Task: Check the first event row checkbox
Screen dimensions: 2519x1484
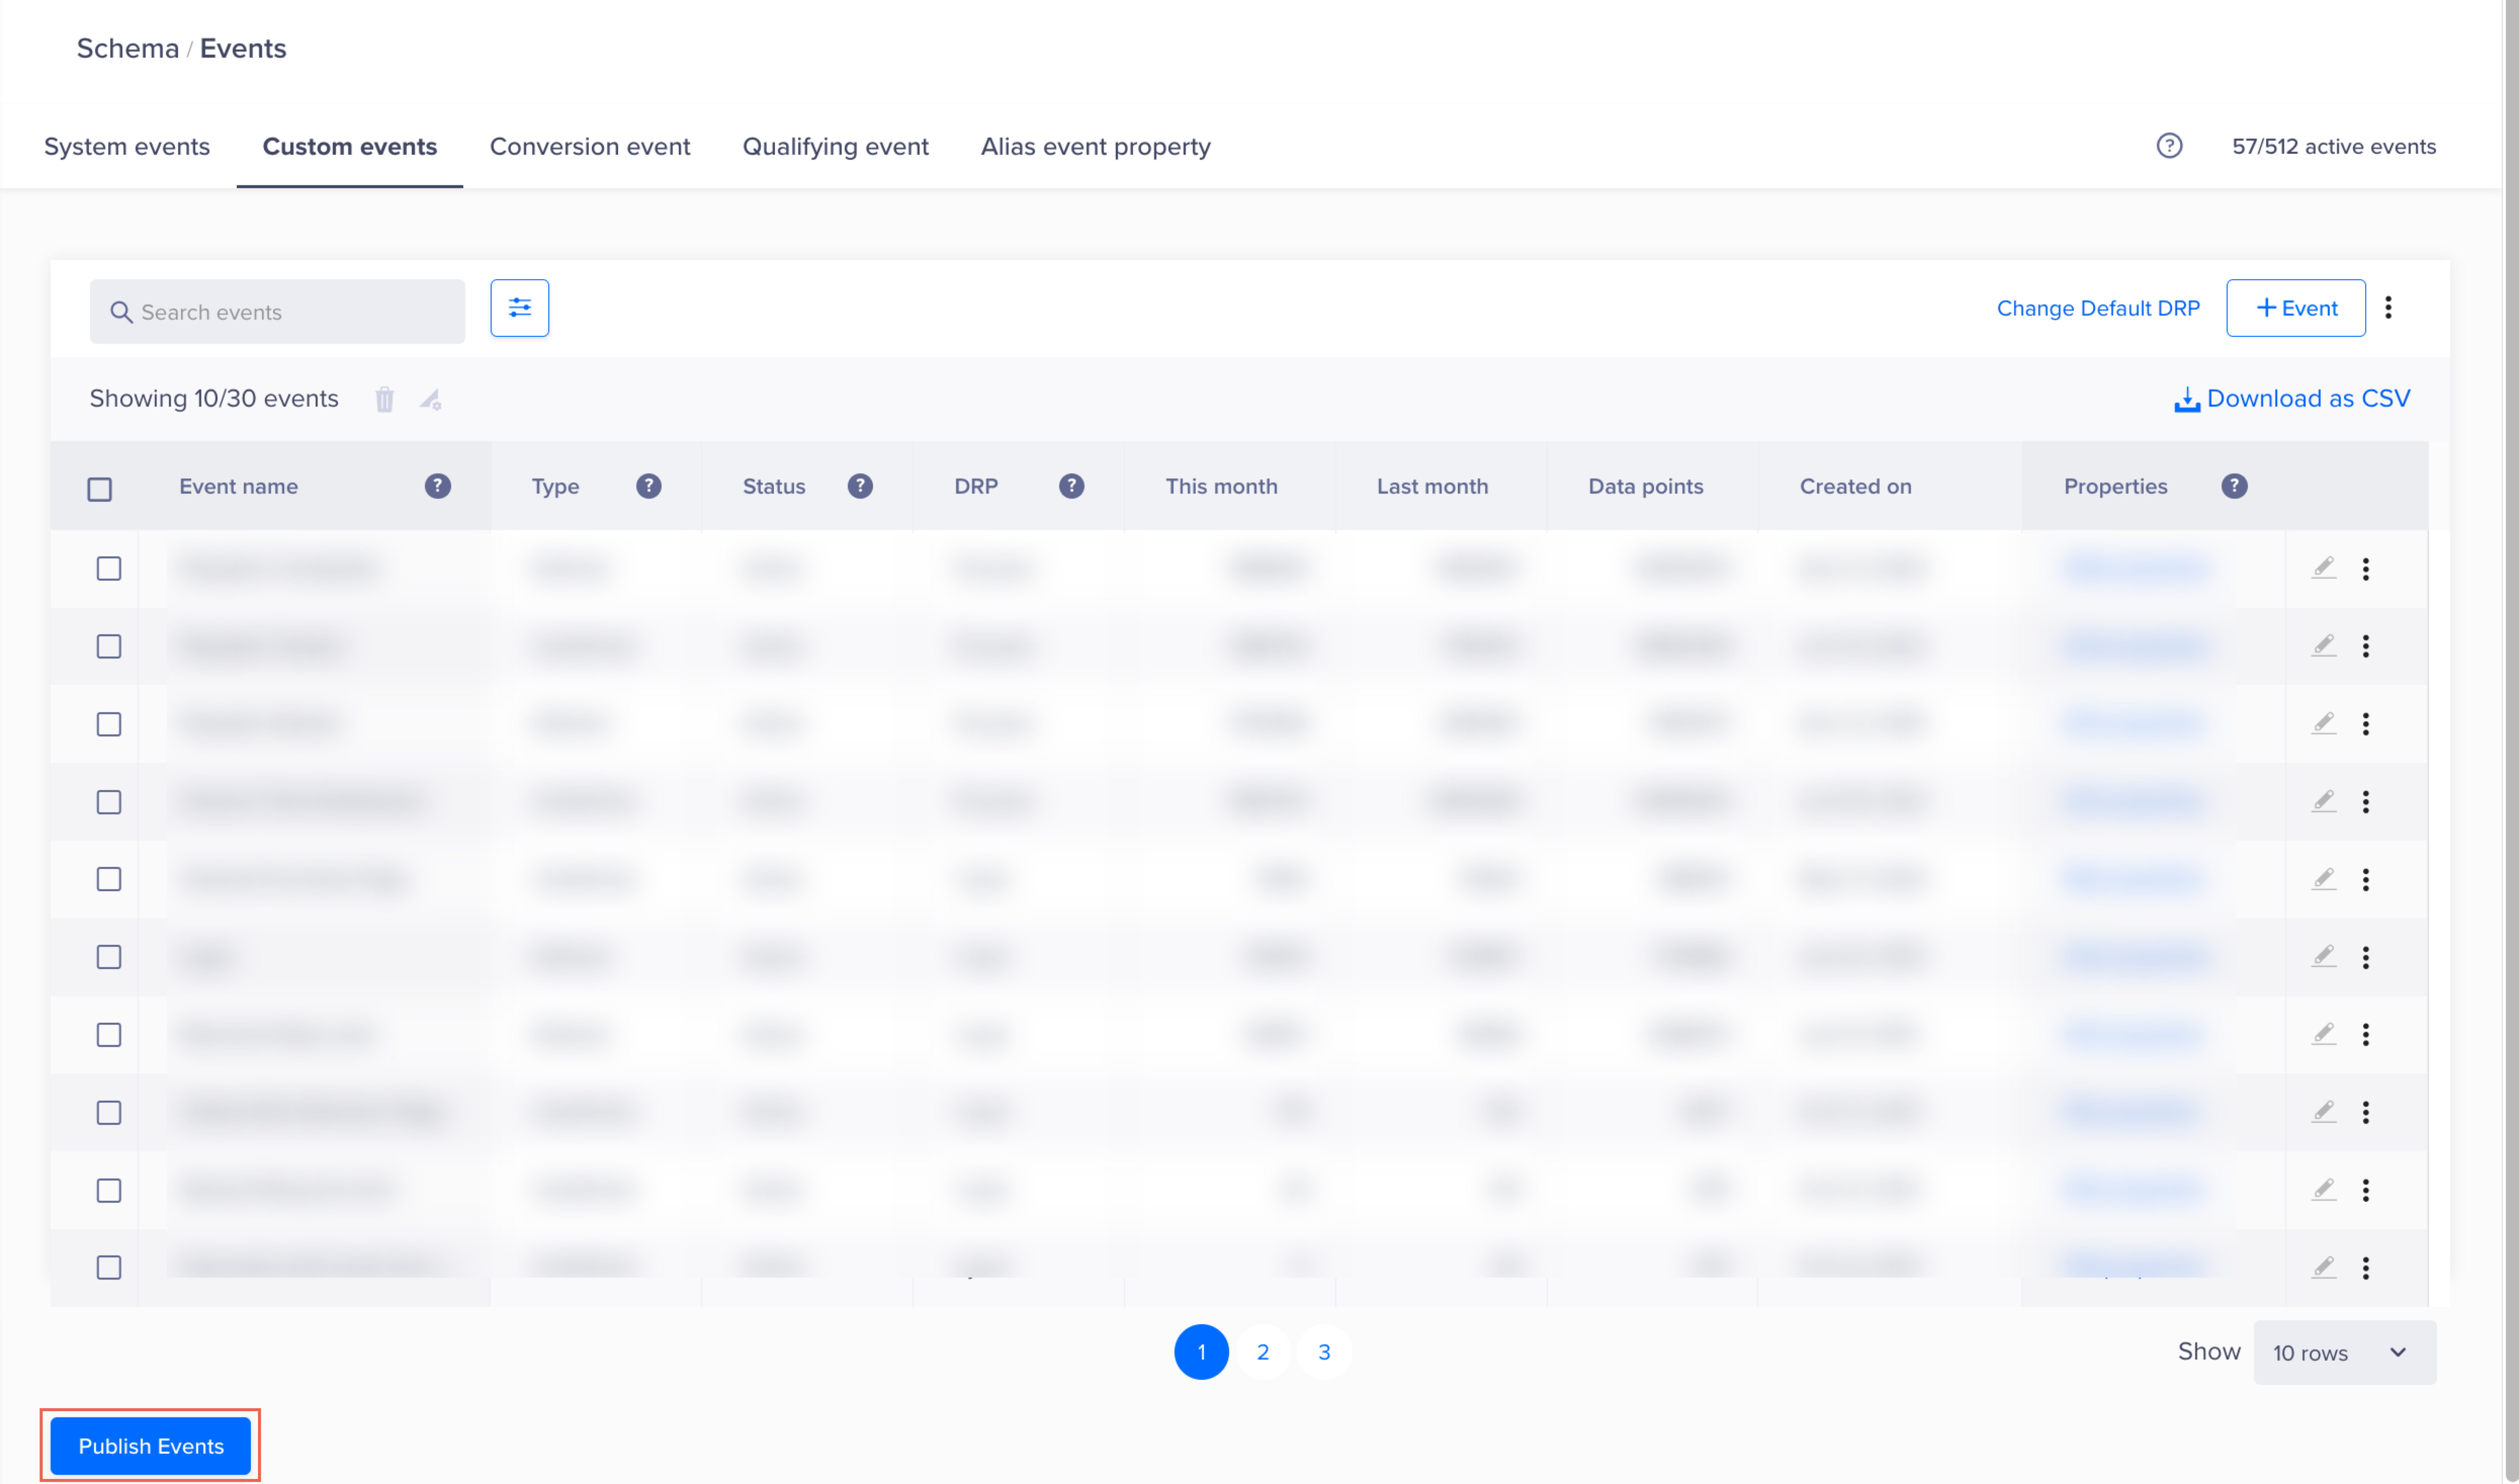Action: [x=109, y=568]
